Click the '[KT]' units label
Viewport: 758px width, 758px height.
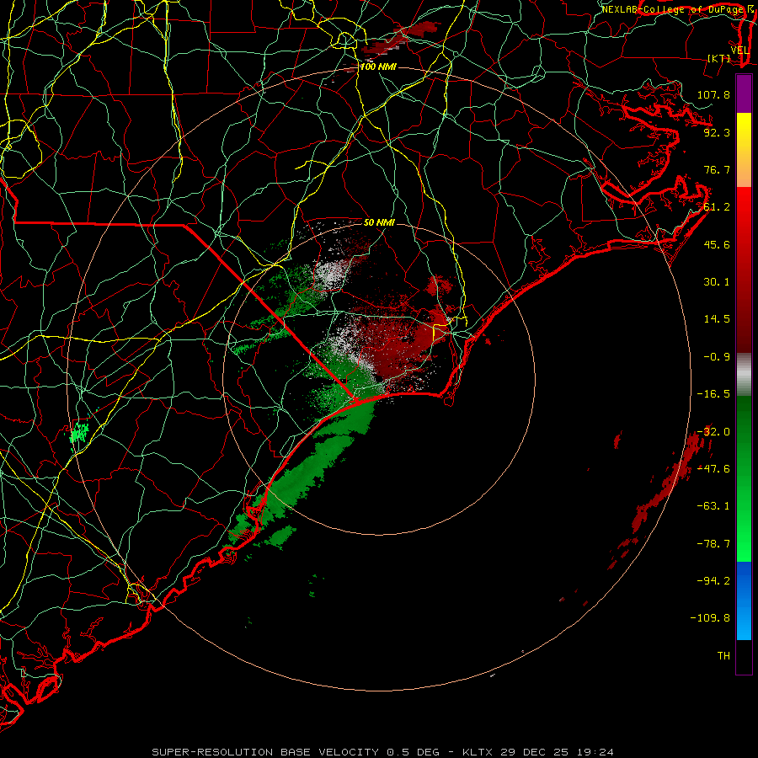coord(719,58)
